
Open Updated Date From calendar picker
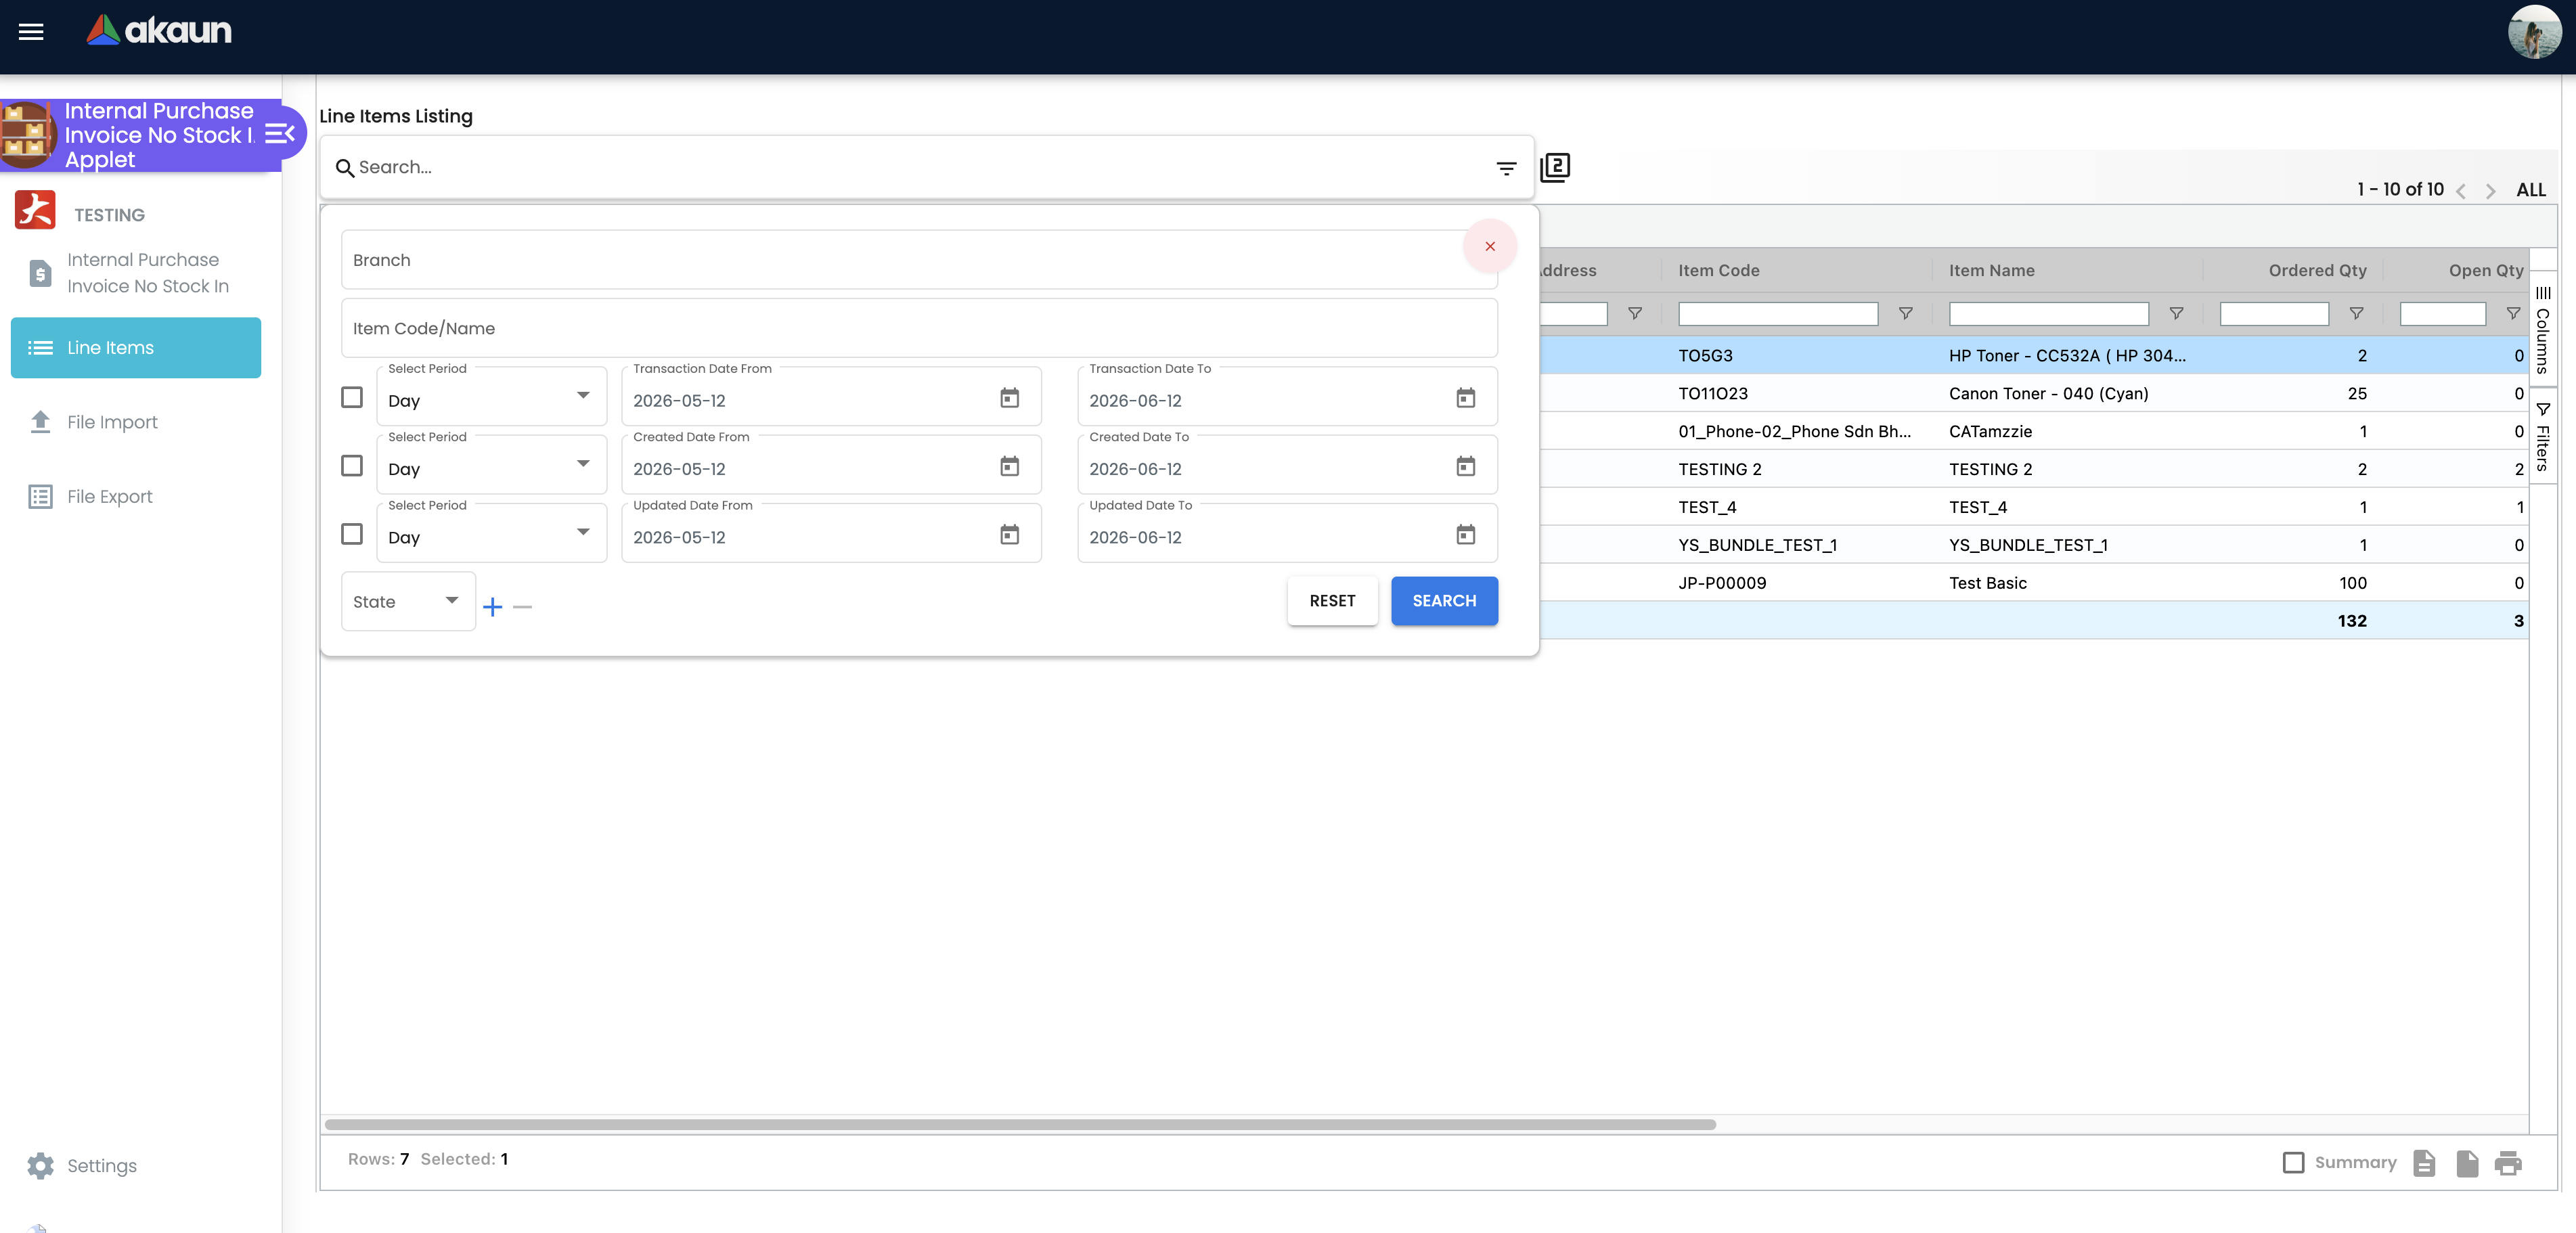[1010, 535]
